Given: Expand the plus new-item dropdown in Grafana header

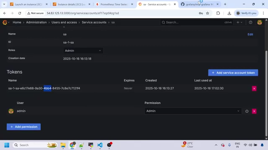Looking at the screenshot, I should pyautogui.click(x=239, y=22).
